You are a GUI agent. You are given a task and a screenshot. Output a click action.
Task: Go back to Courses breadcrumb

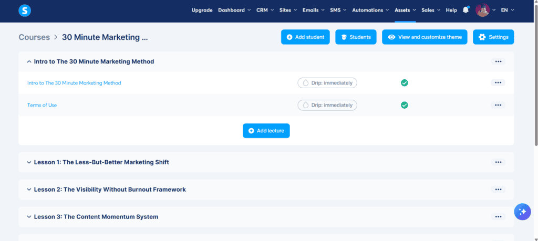[34, 37]
